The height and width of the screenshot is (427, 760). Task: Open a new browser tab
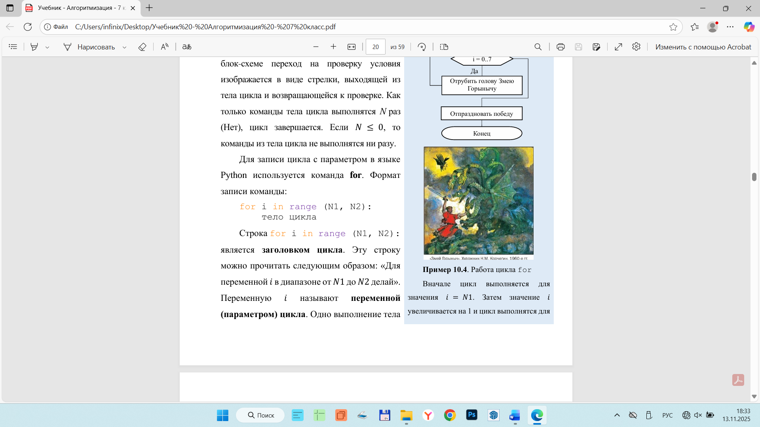149,8
